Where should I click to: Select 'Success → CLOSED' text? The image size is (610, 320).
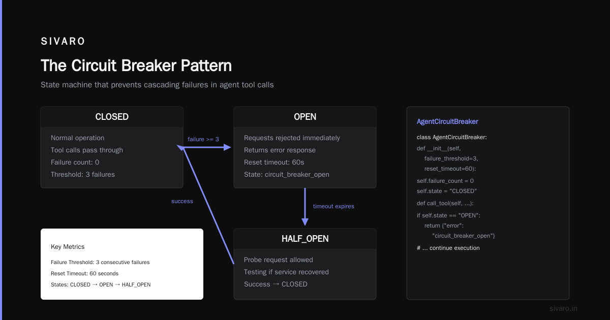click(x=276, y=284)
